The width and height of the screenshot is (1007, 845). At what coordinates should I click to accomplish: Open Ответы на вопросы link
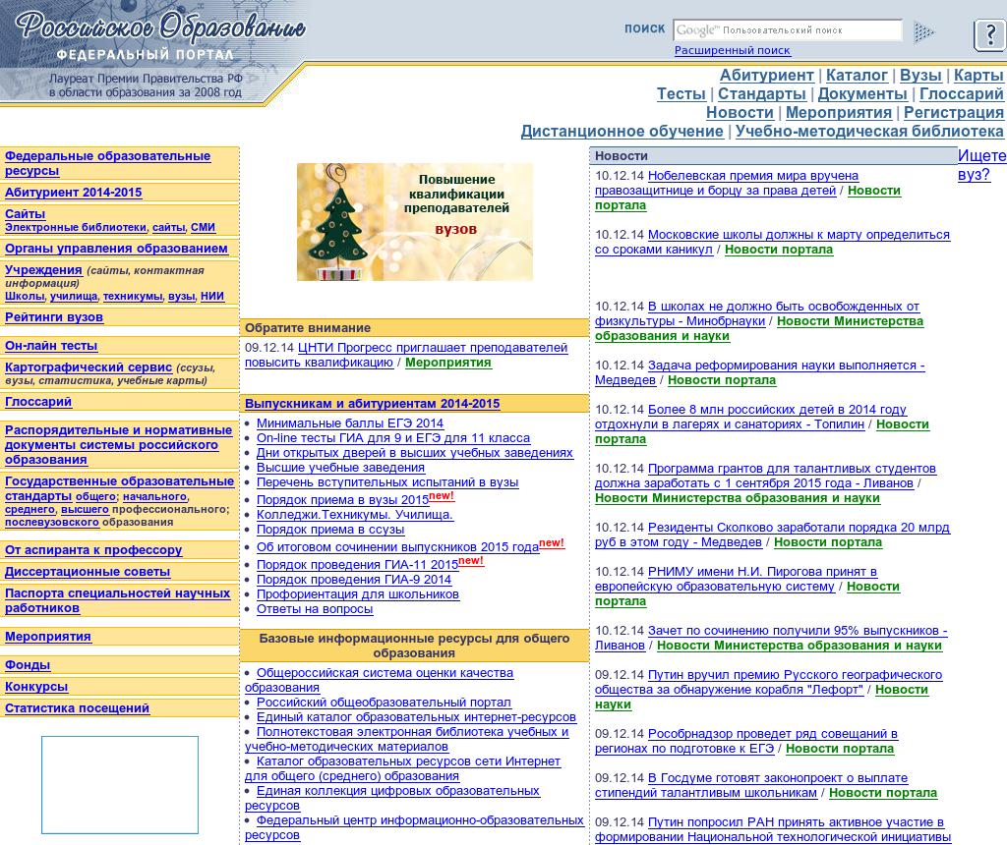(x=315, y=609)
